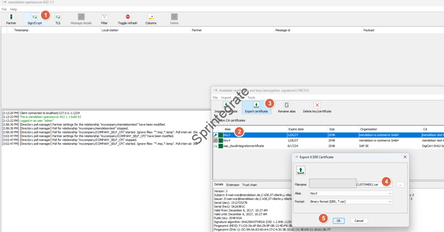
Task: Switch to the Extension tab
Action: pos(233,185)
